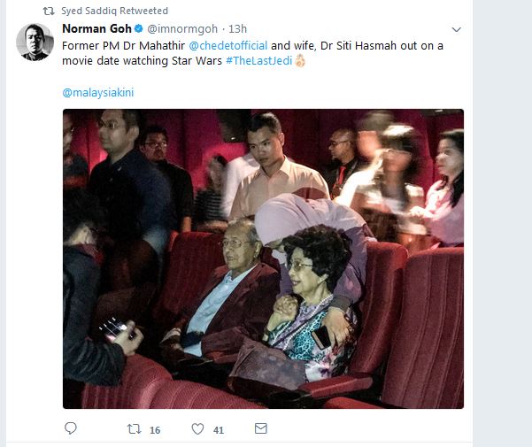The width and height of the screenshot is (532, 447).
Task: Open Norman Goh's profile picture avatar
Action: pos(35,42)
